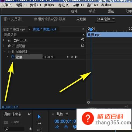The width and height of the screenshot is (132, 132).
Task: Open the 元数据 panel tab
Action: (x=81, y=19)
